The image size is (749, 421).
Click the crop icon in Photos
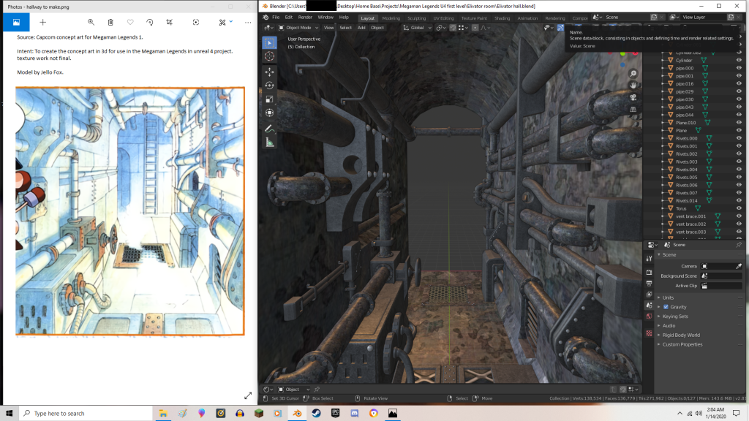click(169, 22)
